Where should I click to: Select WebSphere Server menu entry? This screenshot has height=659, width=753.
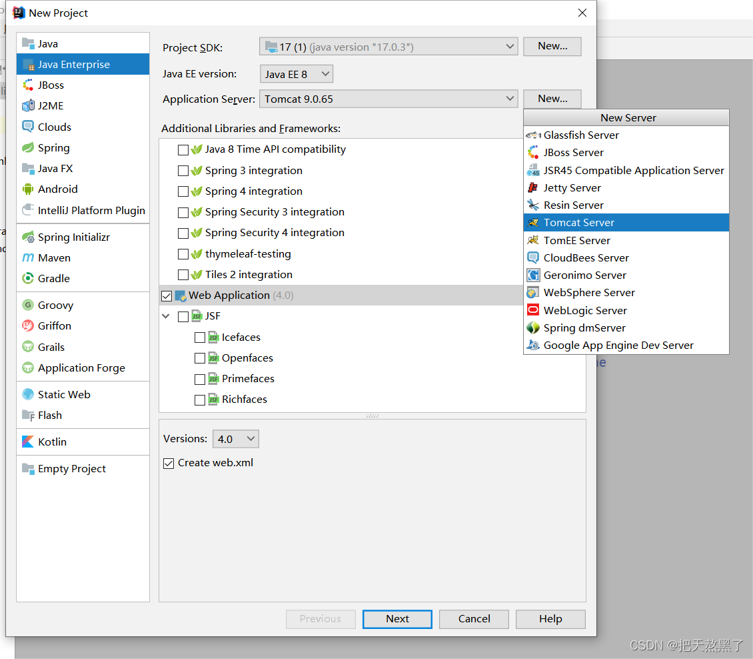tap(626, 292)
